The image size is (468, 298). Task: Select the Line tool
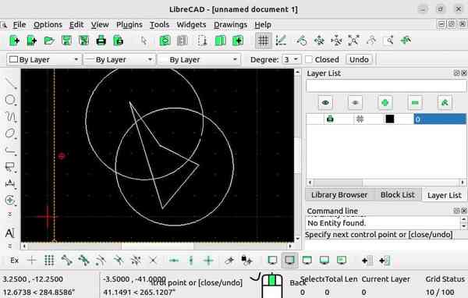coord(11,83)
